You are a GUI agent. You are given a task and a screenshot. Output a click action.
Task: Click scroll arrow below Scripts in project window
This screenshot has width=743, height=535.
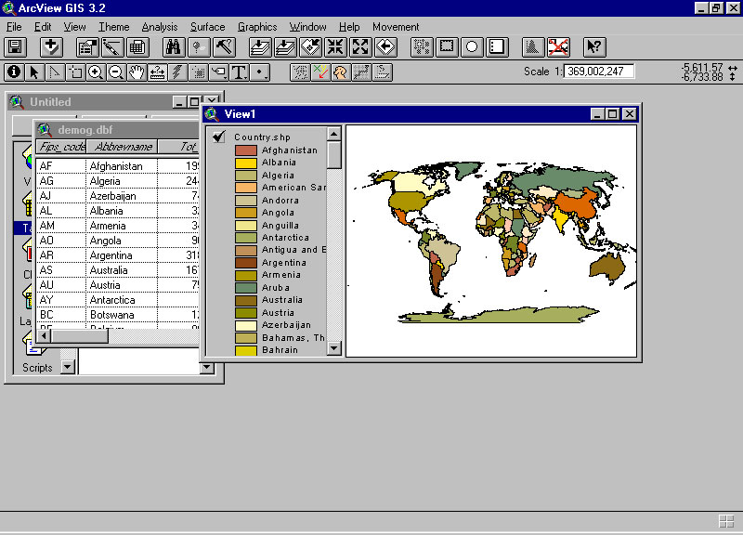66,367
